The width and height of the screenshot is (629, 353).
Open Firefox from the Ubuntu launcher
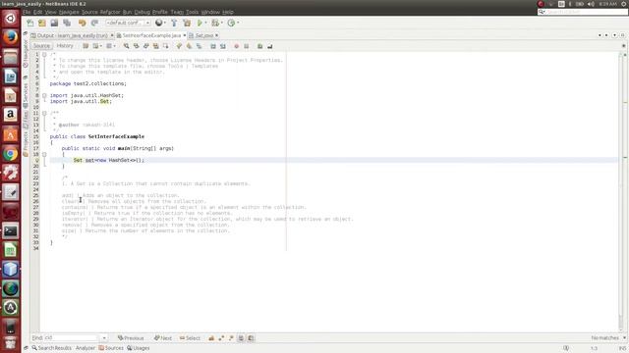[11, 37]
